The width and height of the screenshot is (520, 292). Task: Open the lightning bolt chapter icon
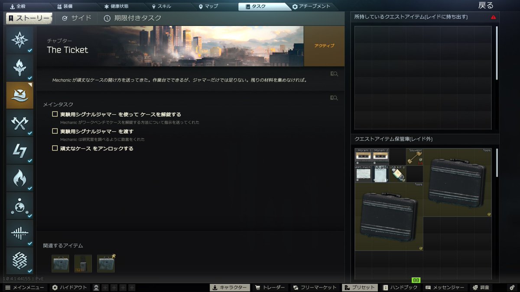coord(19,151)
